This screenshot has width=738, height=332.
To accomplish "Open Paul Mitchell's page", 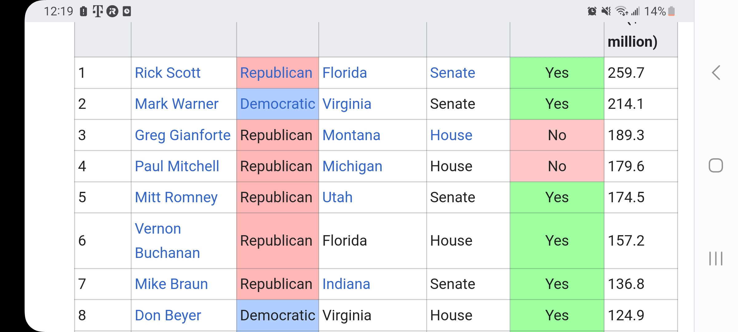I will tap(177, 166).
